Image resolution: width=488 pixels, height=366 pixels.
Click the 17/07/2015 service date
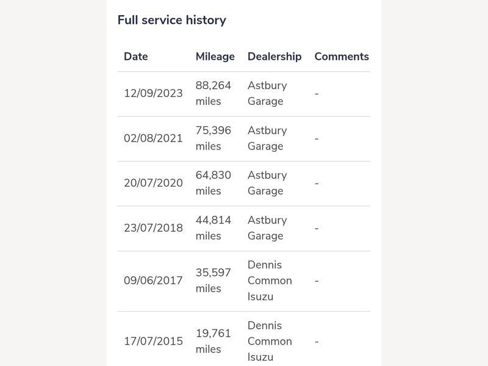pos(153,341)
